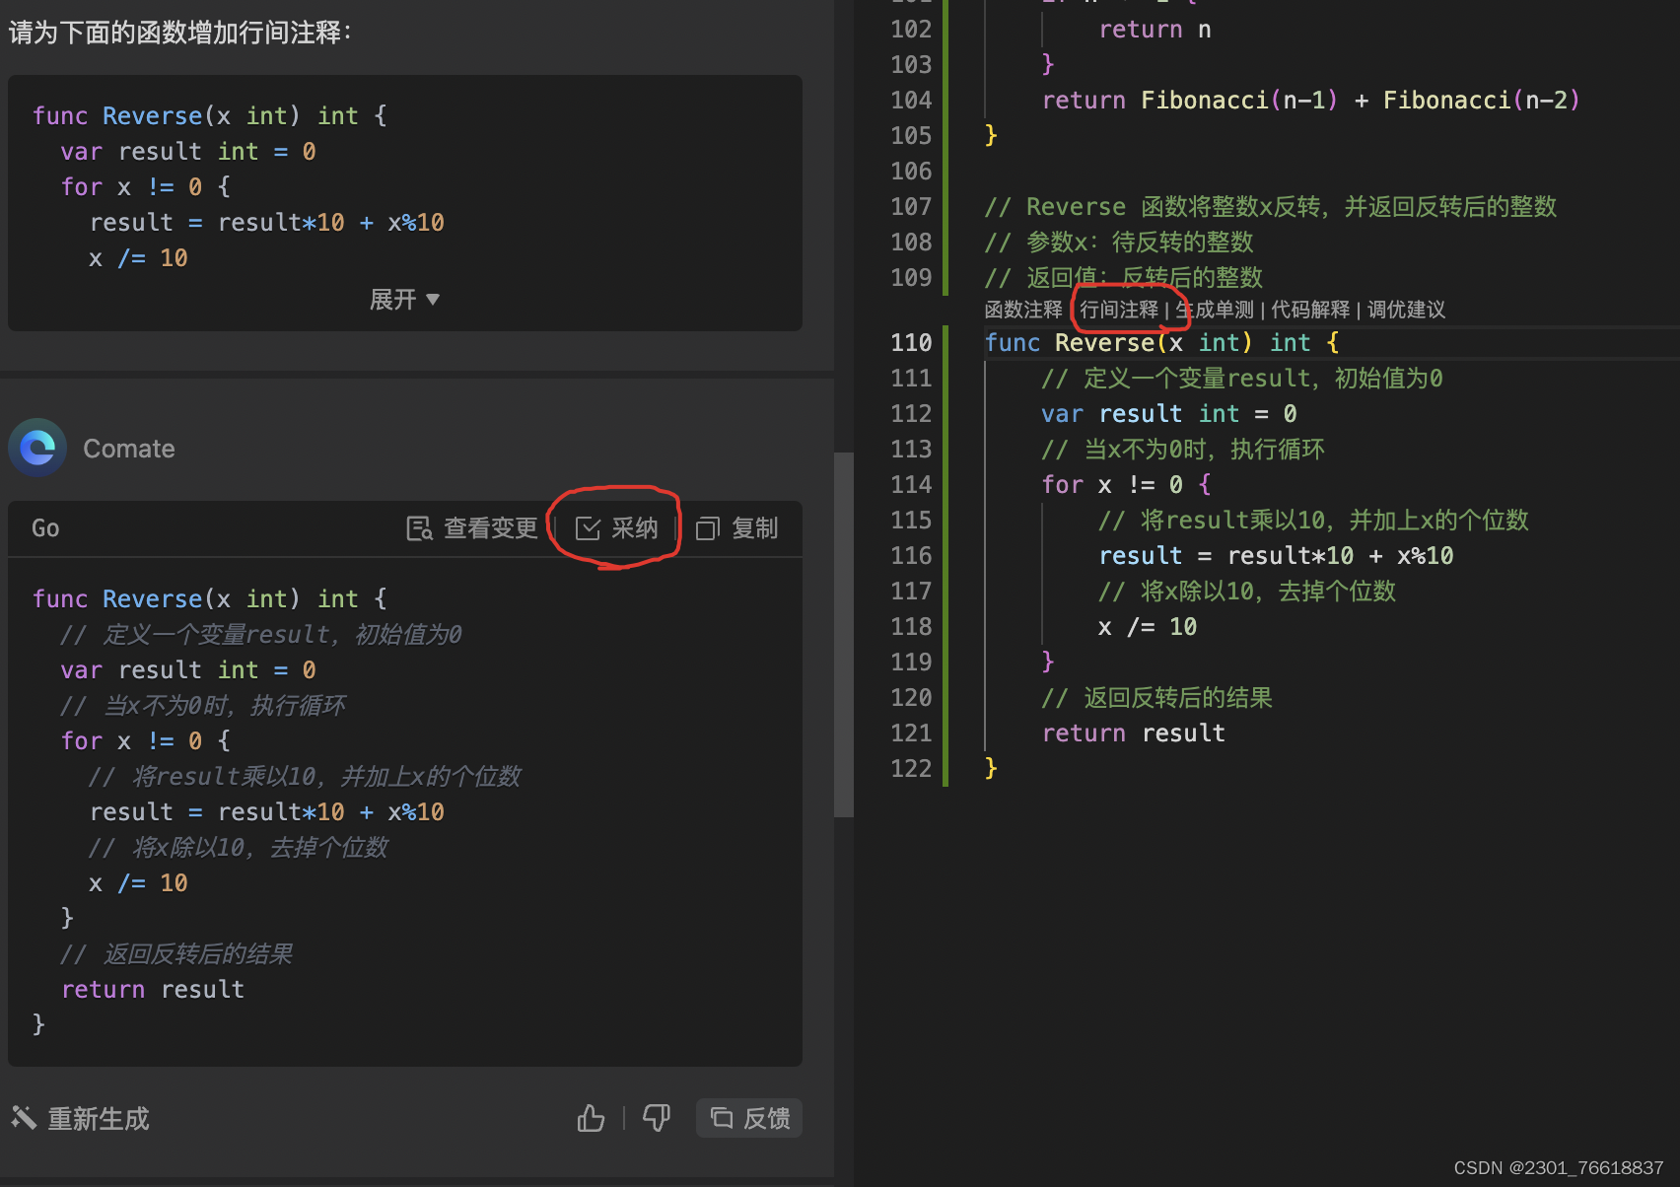This screenshot has width=1680, height=1187.
Task: Click the chat panel vertical scrollbar
Action: (844, 635)
